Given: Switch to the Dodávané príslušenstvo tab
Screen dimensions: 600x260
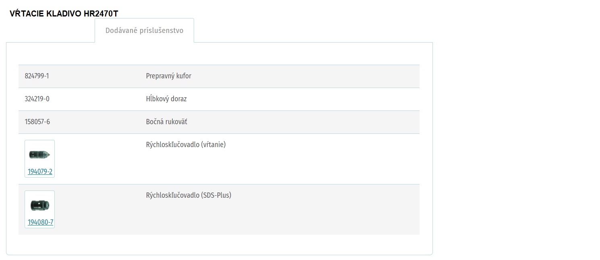Looking at the screenshot, I should pyautogui.click(x=144, y=31).
